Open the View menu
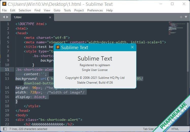The height and width of the screenshot is (132, 190). click(47, 10)
